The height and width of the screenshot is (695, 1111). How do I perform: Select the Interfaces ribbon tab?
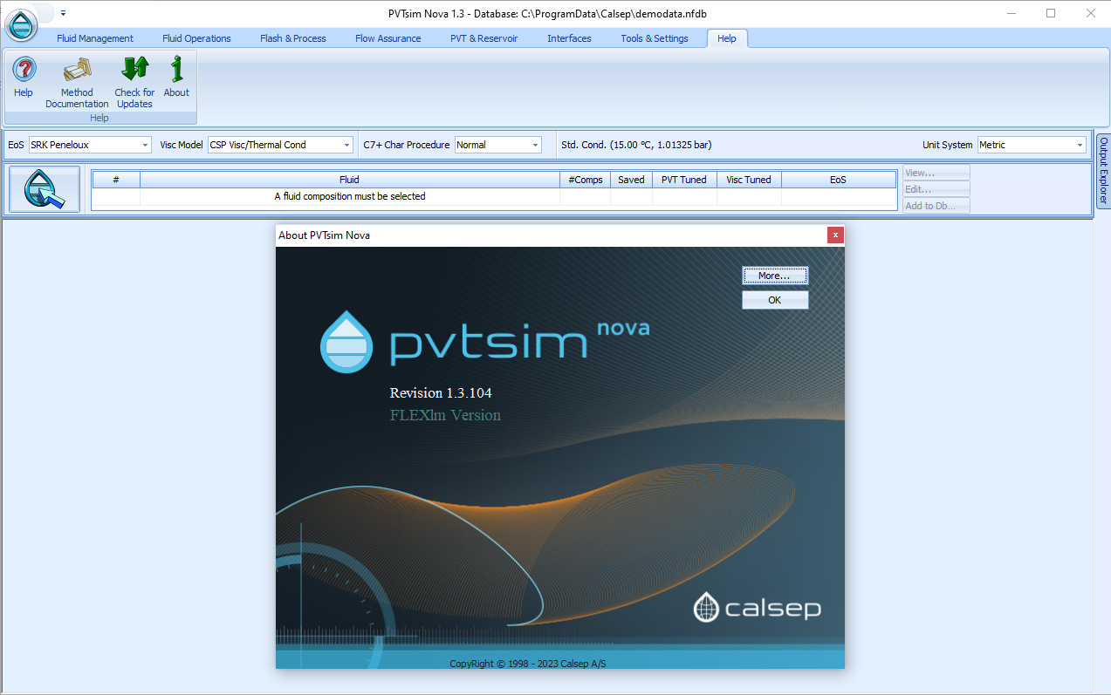569,38
